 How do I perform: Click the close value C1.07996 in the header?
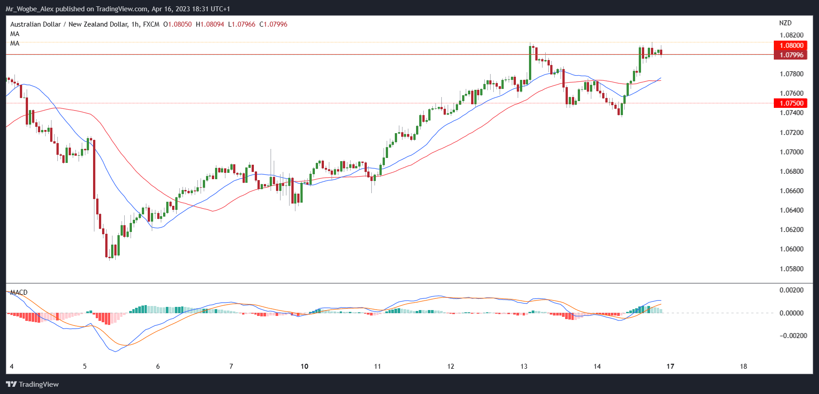click(273, 24)
